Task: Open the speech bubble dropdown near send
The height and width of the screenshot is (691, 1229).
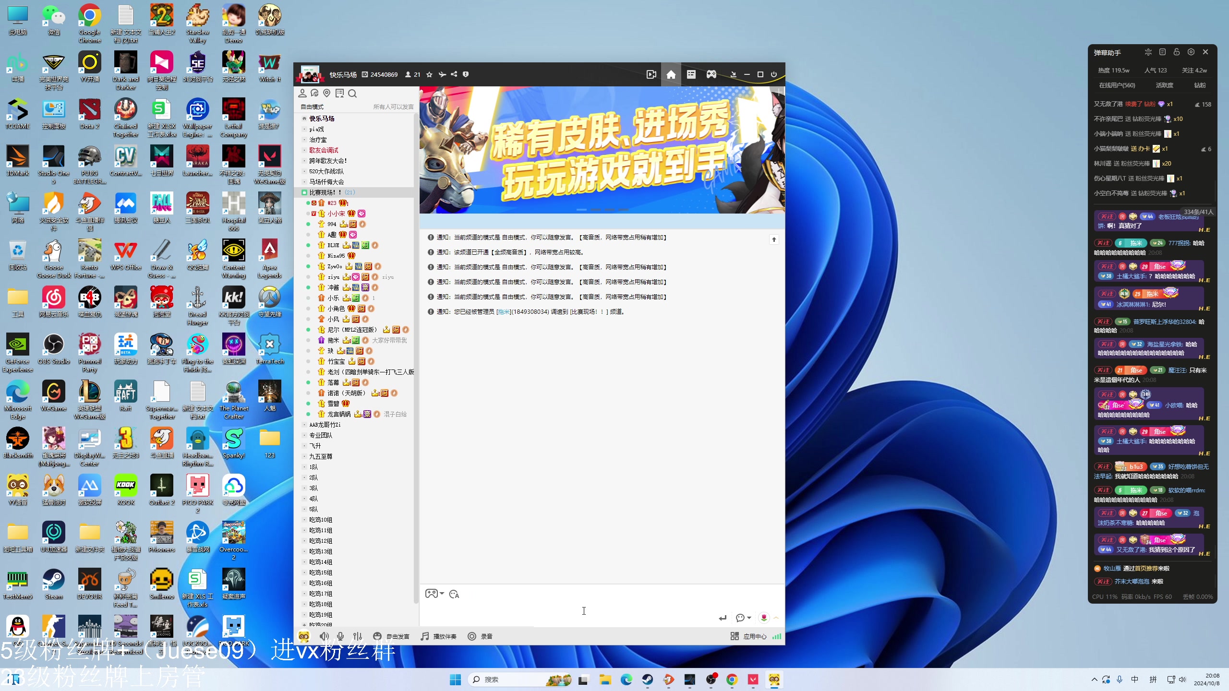Action: click(x=743, y=618)
